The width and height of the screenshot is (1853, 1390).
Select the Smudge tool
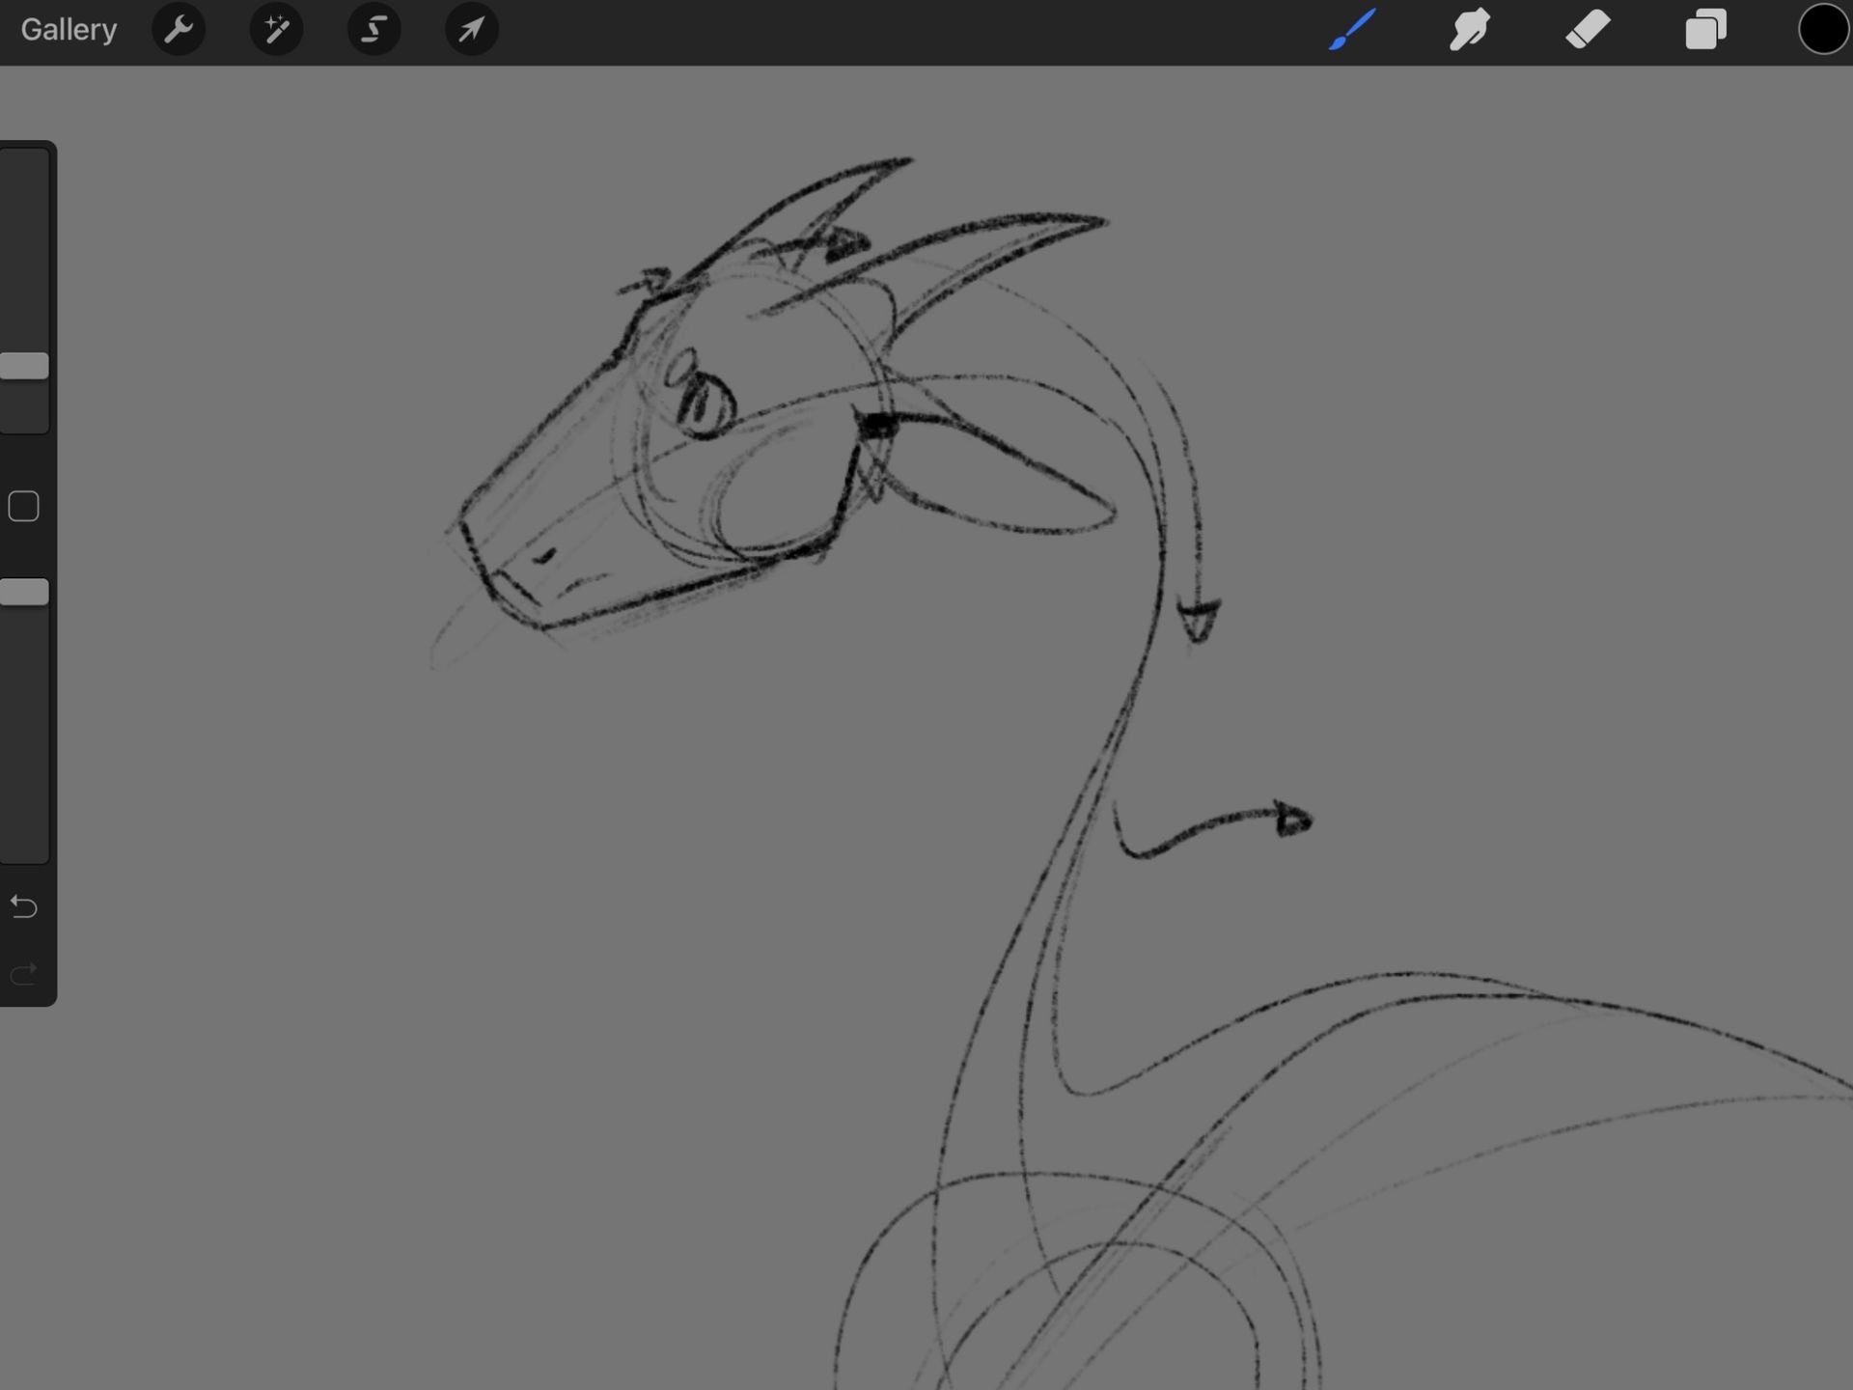point(1469,30)
